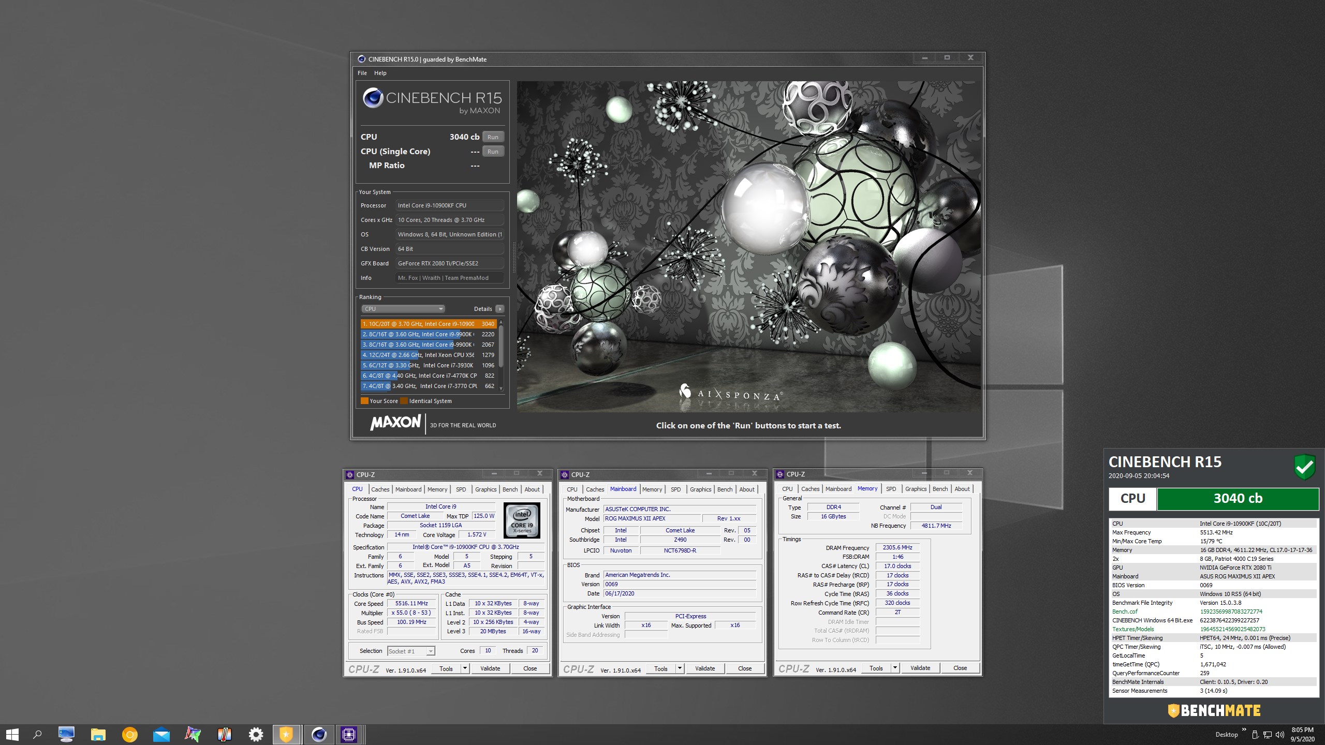
Task: Click the Details arrow in Ranking
Action: (499, 309)
